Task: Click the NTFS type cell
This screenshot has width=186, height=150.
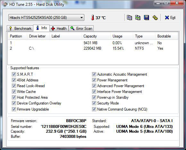Action: tap(139, 48)
